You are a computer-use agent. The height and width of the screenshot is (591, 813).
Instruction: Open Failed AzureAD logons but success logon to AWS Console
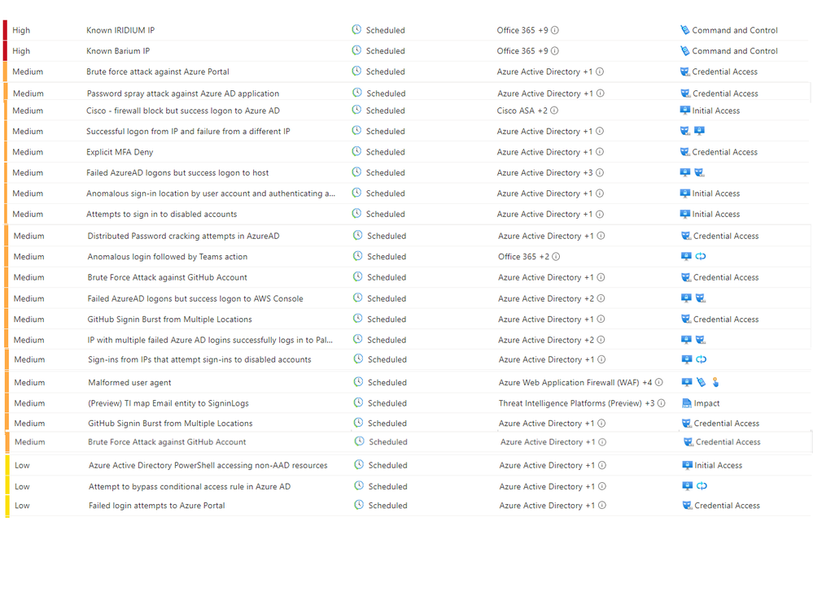coord(195,298)
